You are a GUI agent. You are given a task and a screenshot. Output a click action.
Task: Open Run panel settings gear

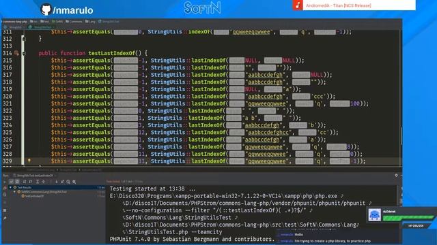(396, 176)
